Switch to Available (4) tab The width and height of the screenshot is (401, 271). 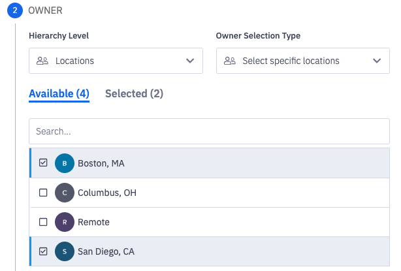tap(59, 94)
